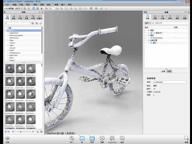Screen dimensions: 192x144
Task: Expand the Miscellaneous folder
Action: (8, 53)
